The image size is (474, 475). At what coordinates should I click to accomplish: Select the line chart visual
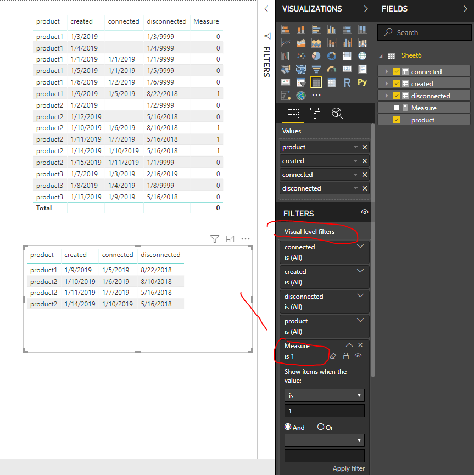[x=286, y=43]
